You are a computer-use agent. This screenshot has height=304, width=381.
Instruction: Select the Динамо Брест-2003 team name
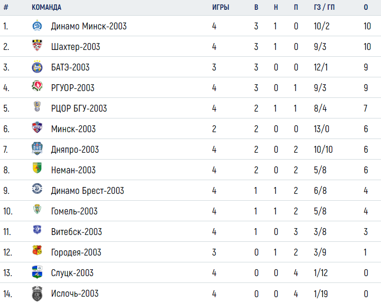tap(88, 190)
